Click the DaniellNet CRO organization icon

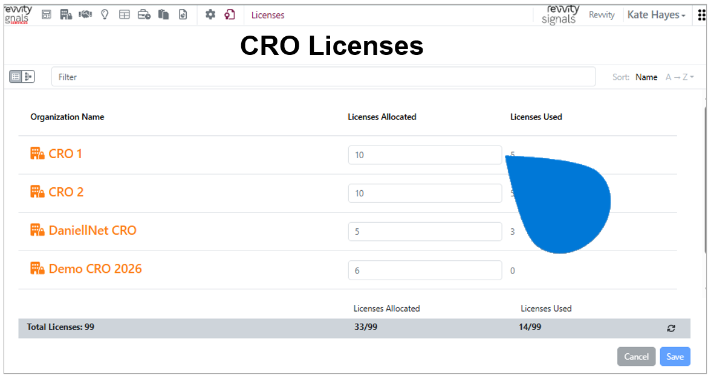[37, 230]
